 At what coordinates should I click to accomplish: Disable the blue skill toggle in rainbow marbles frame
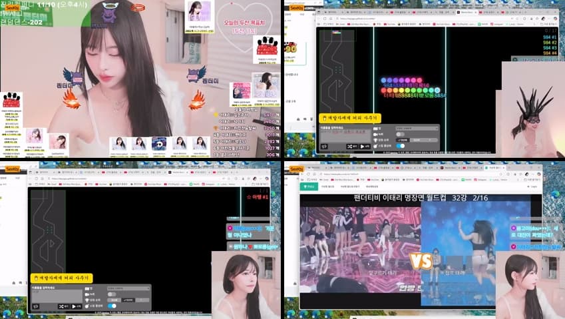click(401, 146)
